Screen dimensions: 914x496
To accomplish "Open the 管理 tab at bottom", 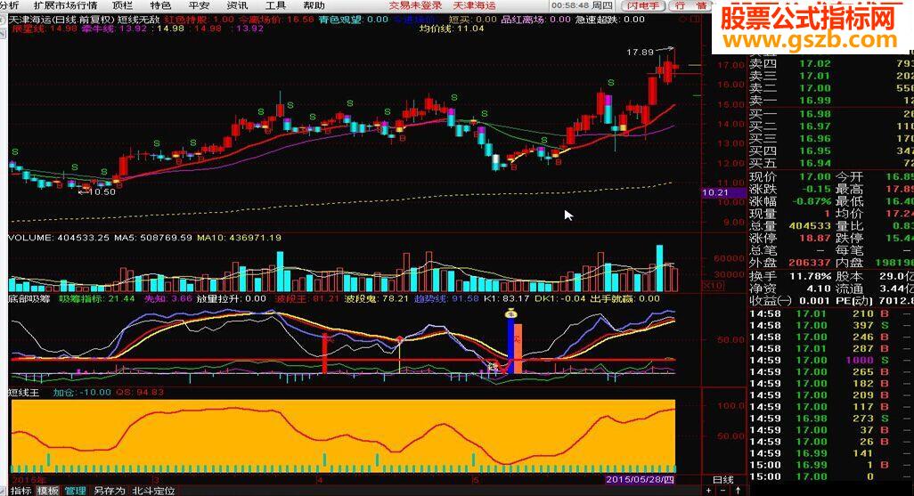I will 75,491.
